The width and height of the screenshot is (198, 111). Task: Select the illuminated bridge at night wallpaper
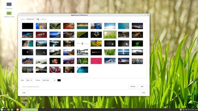pyautogui.click(x=28, y=35)
